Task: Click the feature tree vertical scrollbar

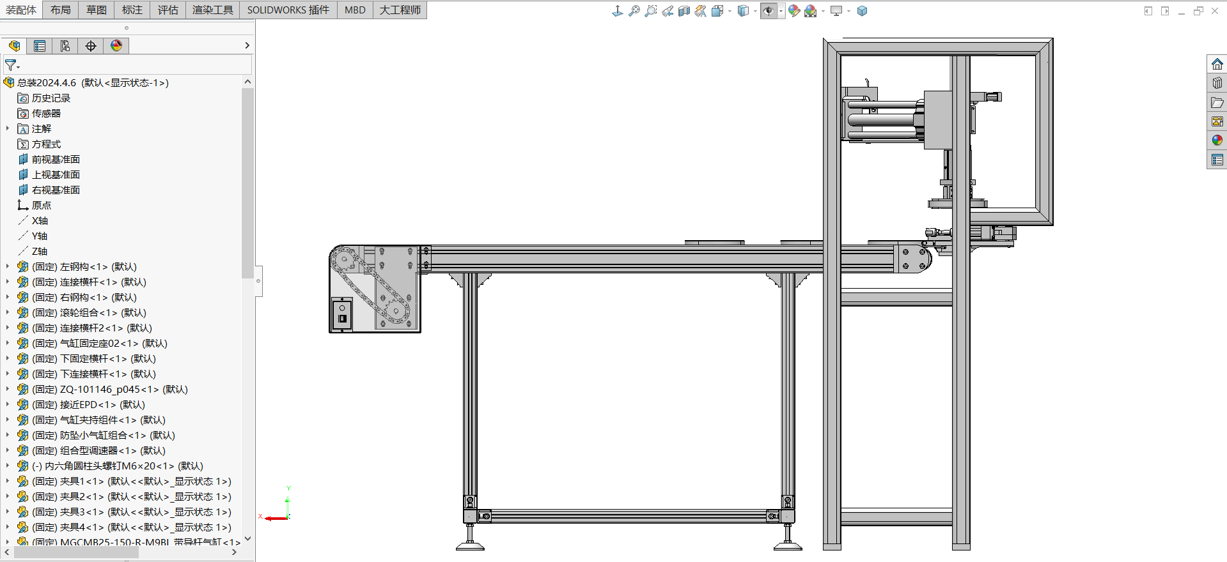Action: pyautogui.click(x=247, y=183)
